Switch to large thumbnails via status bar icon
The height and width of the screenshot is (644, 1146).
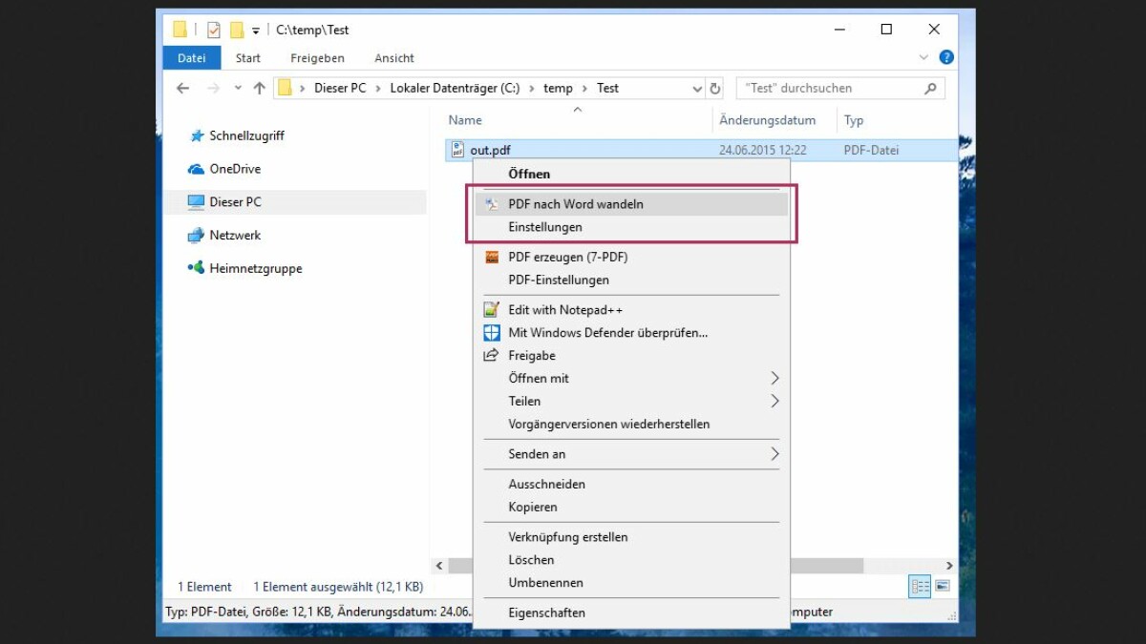pyautogui.click(x=942, y=586)
